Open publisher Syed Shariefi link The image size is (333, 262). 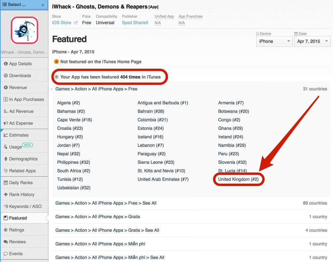click(135, 23)
